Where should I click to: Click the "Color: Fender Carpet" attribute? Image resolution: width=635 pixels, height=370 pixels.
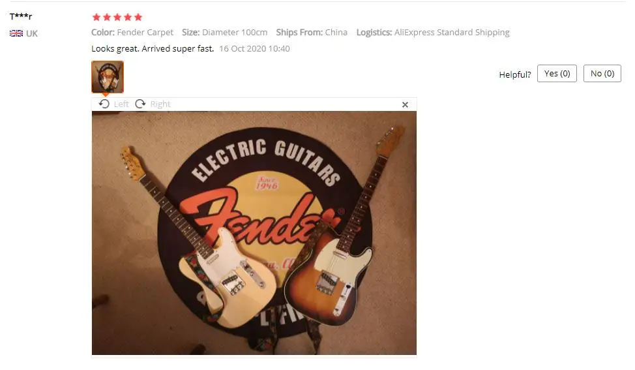click(132, 33)
